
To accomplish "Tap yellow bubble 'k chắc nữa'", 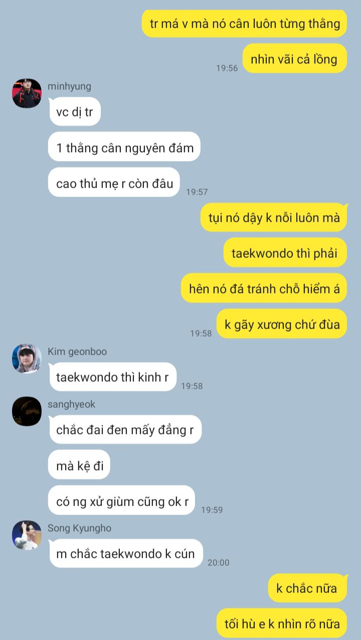I will (307, 588).
